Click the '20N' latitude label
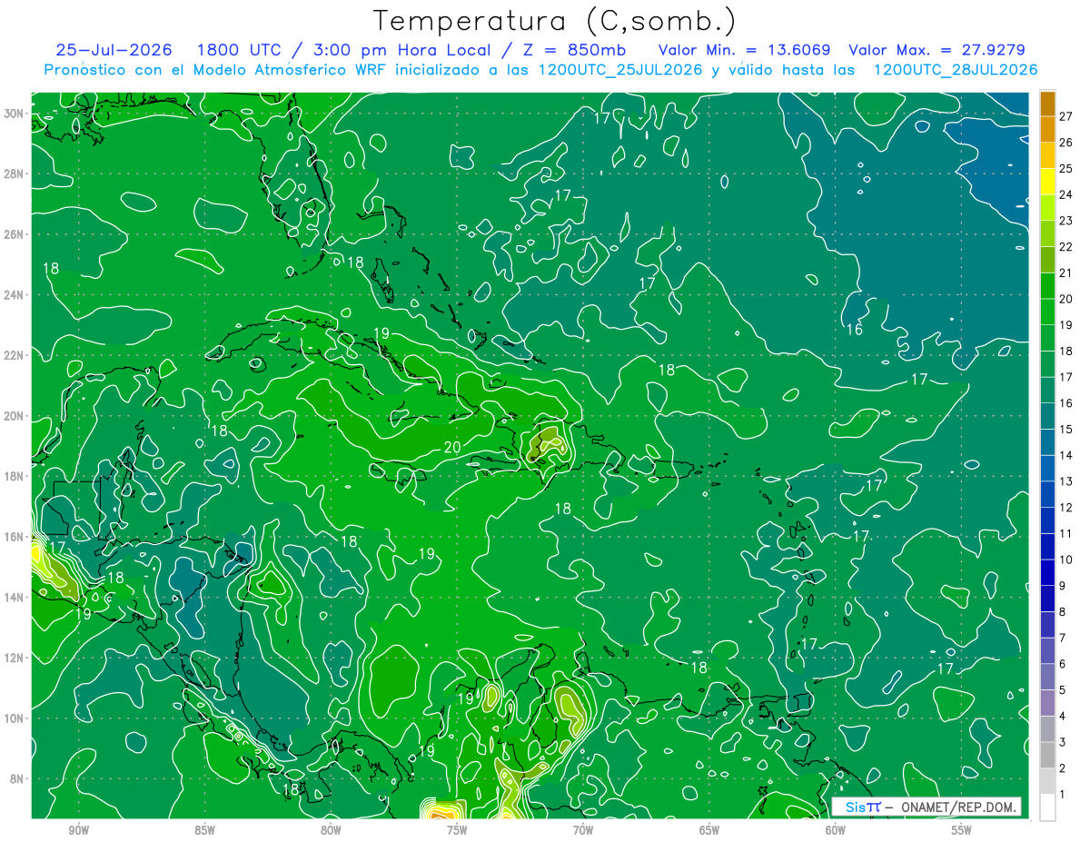Viewport: 1090px width, 842px height. (x=15, y=416)
